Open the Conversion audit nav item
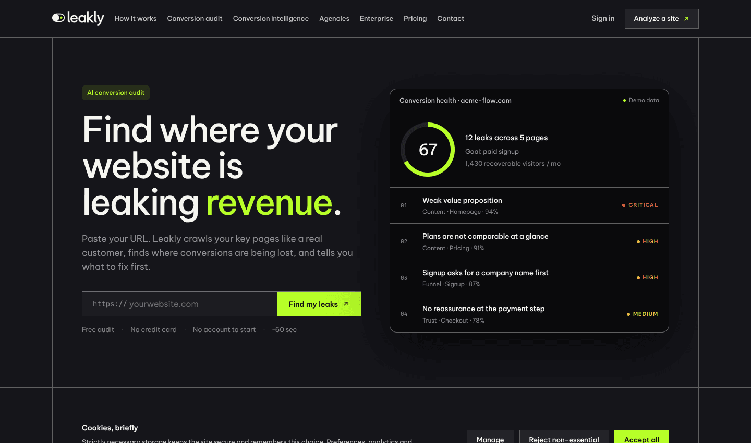Viewport: 751px width, 443px height. [x=195, y=19]
